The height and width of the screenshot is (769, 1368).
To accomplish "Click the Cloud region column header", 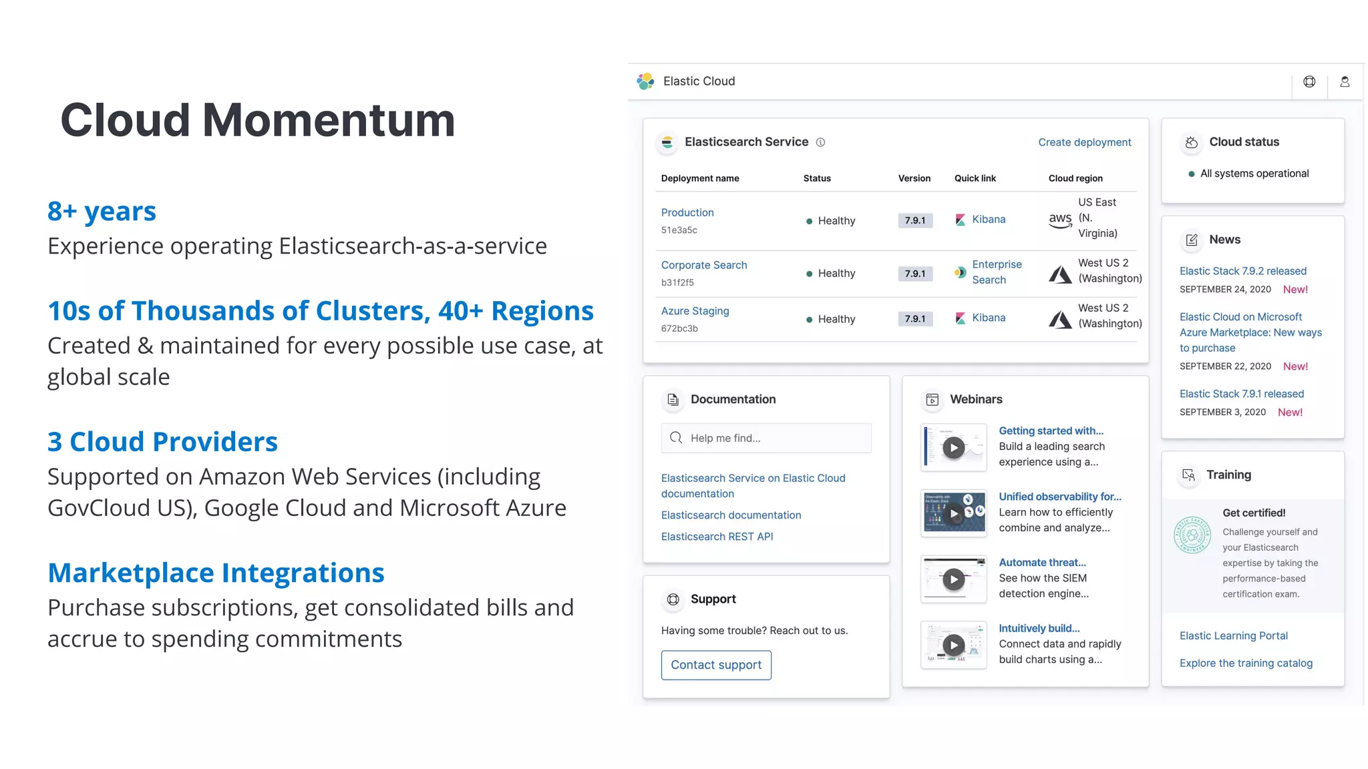I will point(1075,178).
